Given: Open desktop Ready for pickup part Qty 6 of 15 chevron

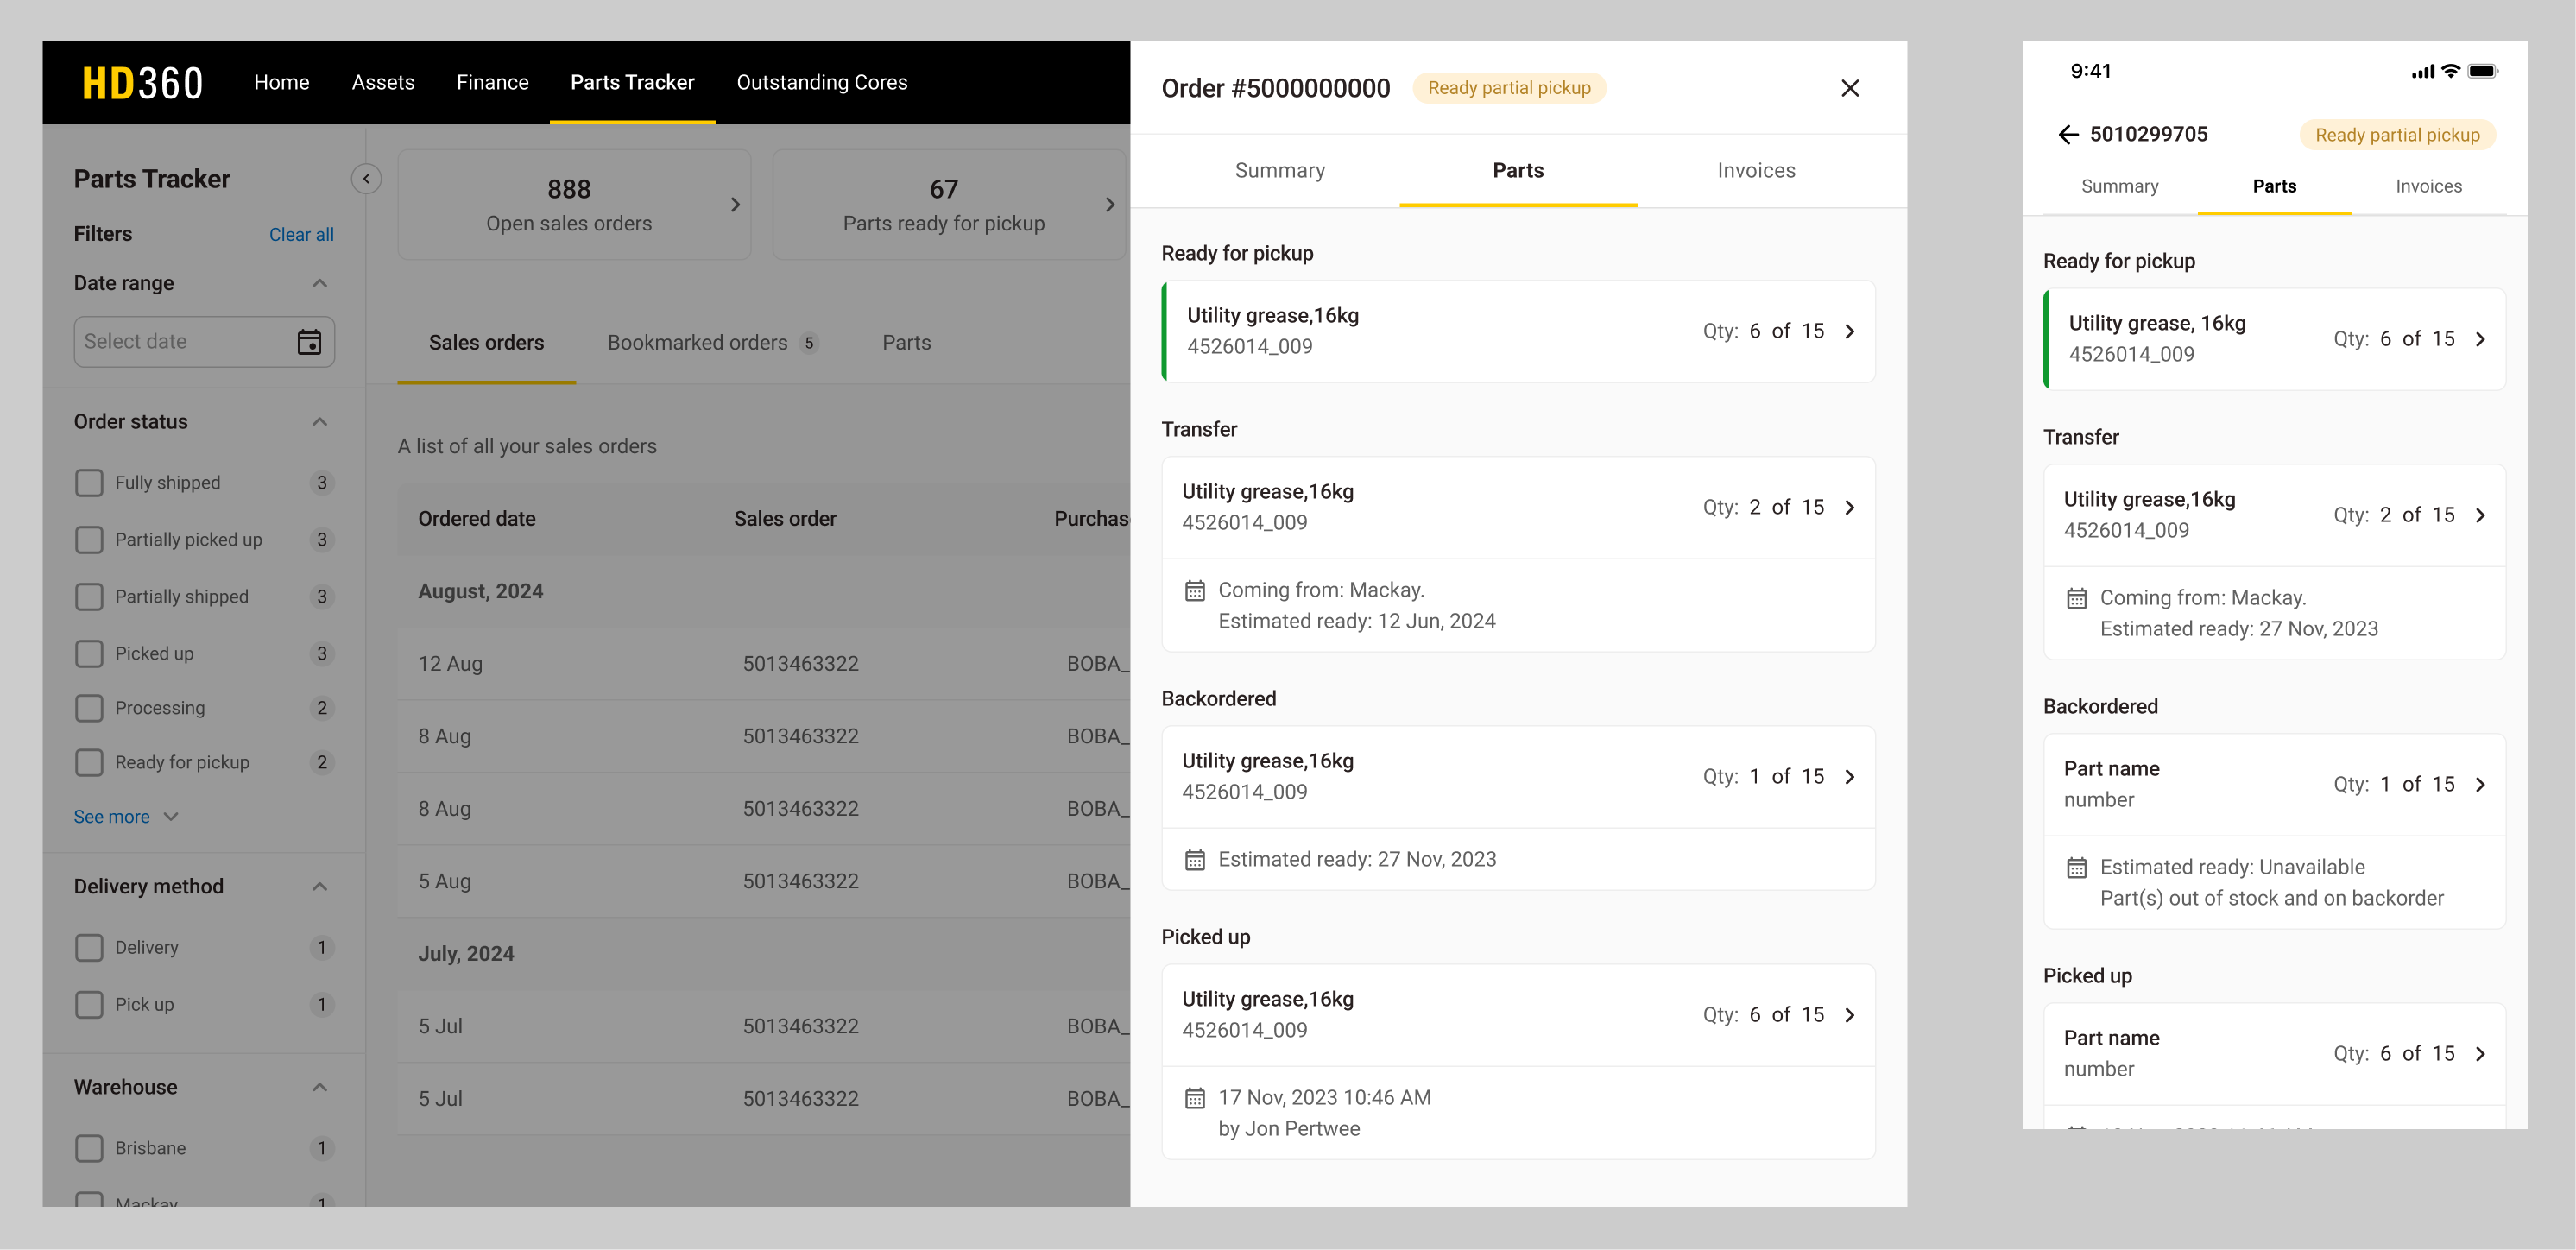Looking at the screenshot, I should tap(1850, 332).
